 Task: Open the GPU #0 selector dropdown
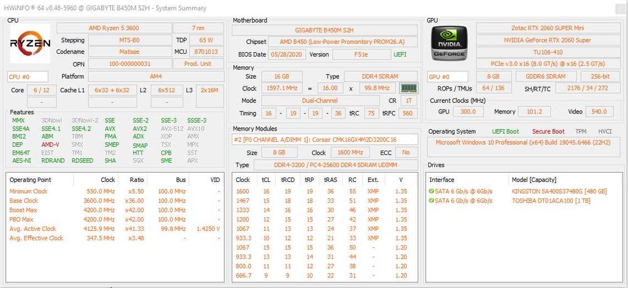pyautogui.click(x=447, y=77)
